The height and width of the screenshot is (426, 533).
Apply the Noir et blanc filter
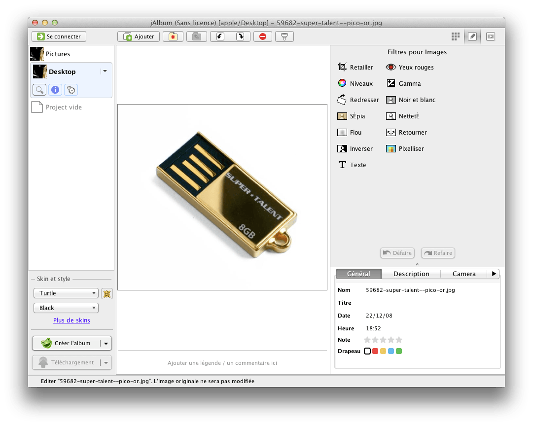pos(411,100)
